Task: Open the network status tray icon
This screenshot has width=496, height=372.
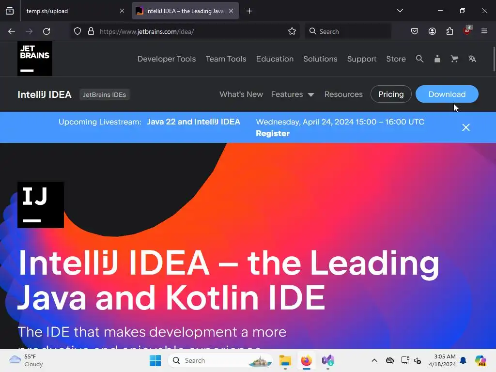Action: click(405, 360)
